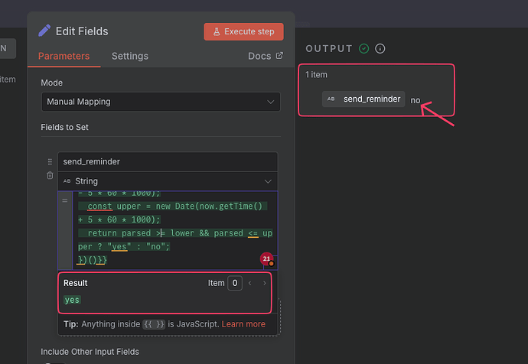Image resolution: width=528 pixels, height=364 pixels.
Task: Click the output info circle icon
Action: point(380,48)
